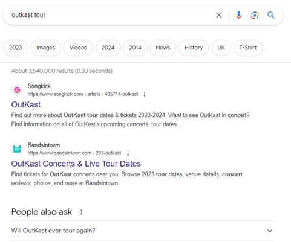Select the History filter chip
The height and width of the screenshot is (242, 291).
pyautogui.click(x=194, y=48)
